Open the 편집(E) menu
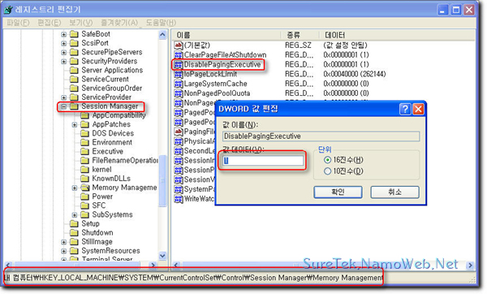The width and height of the screenshot is (487, 294). [x=49, y=23]
